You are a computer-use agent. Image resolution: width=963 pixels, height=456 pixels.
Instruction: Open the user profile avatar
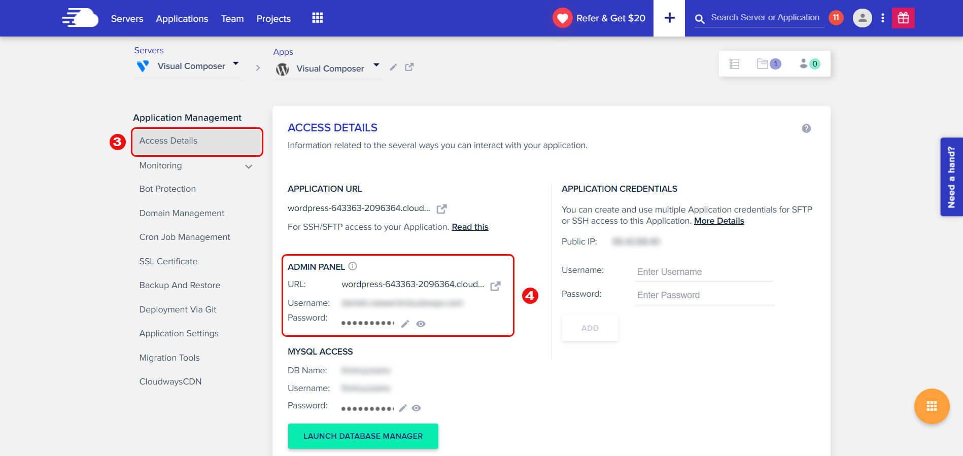[862, 18]
